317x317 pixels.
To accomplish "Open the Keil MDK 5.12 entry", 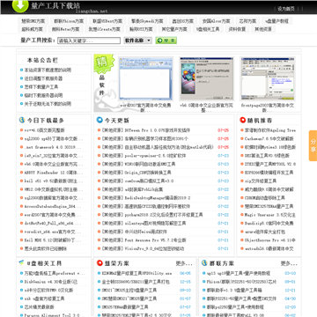I will pos(52,240).
